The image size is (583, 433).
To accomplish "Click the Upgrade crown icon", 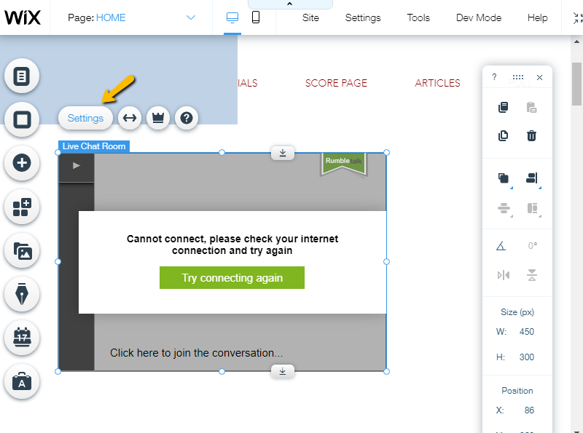I will (x=158, y=118).
